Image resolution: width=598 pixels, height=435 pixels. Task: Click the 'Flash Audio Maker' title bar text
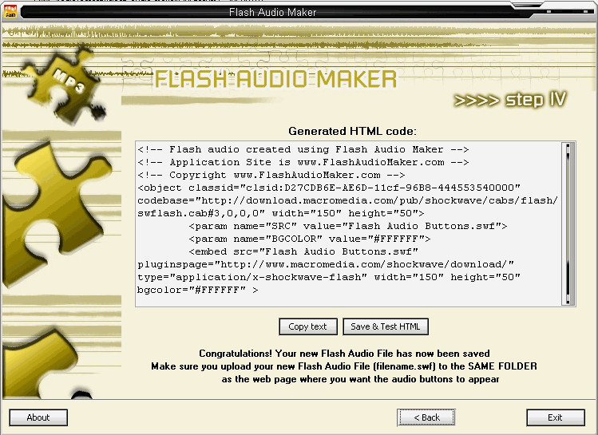[x=273, y=12]
